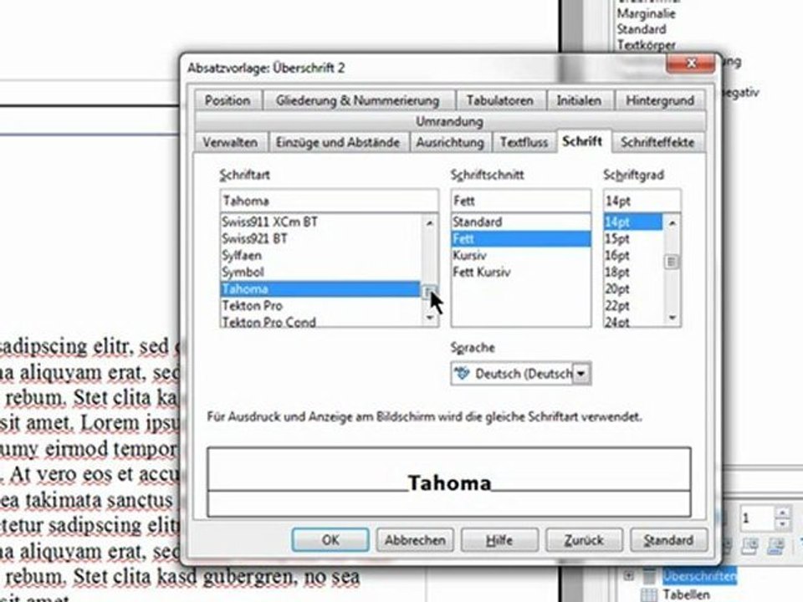Click the blue navigator toolbar icon right of it
The width and height of the screenshot is (803, 602).
click(x=776, y=547)
